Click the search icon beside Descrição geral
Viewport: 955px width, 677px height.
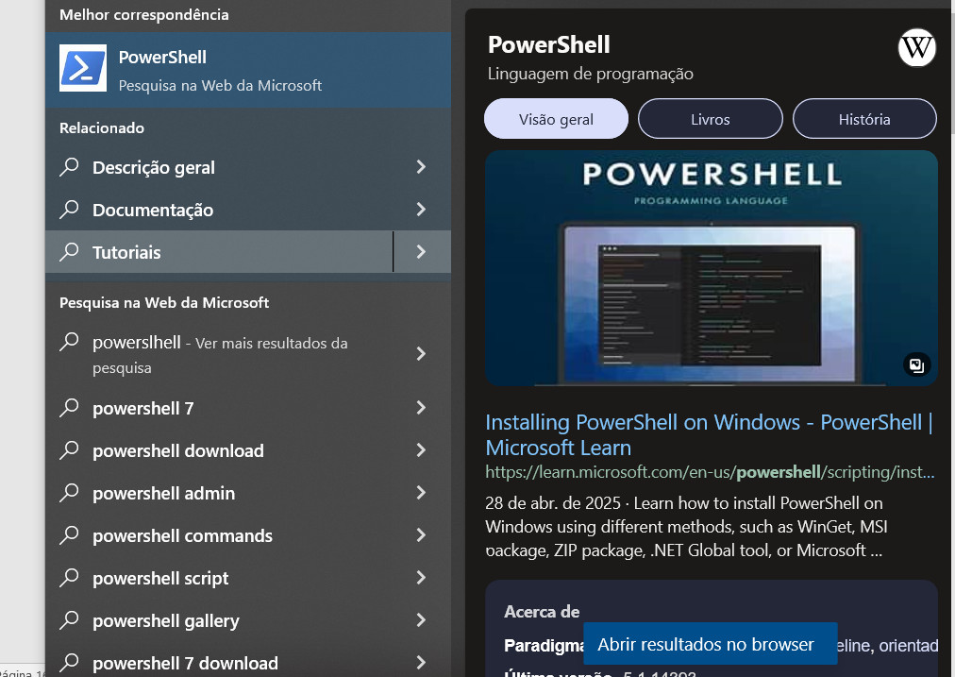[x=70, y=166]
